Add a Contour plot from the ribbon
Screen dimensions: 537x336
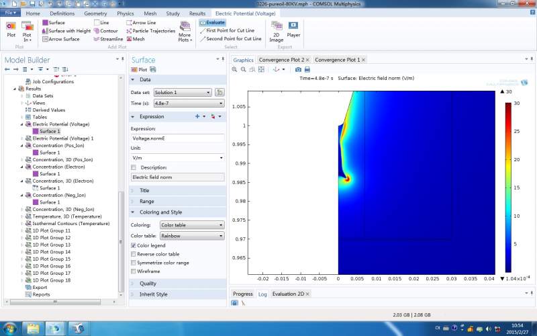tap(105, 31)
